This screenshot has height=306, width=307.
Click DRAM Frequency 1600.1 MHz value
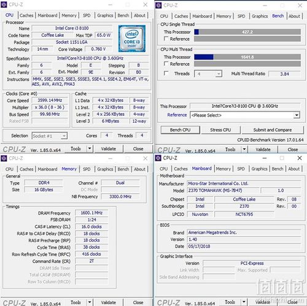pyautogui.click(x=91, y=213)
